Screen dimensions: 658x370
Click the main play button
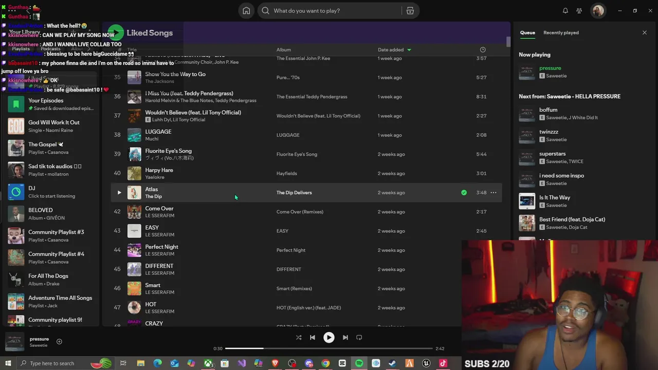329,338
